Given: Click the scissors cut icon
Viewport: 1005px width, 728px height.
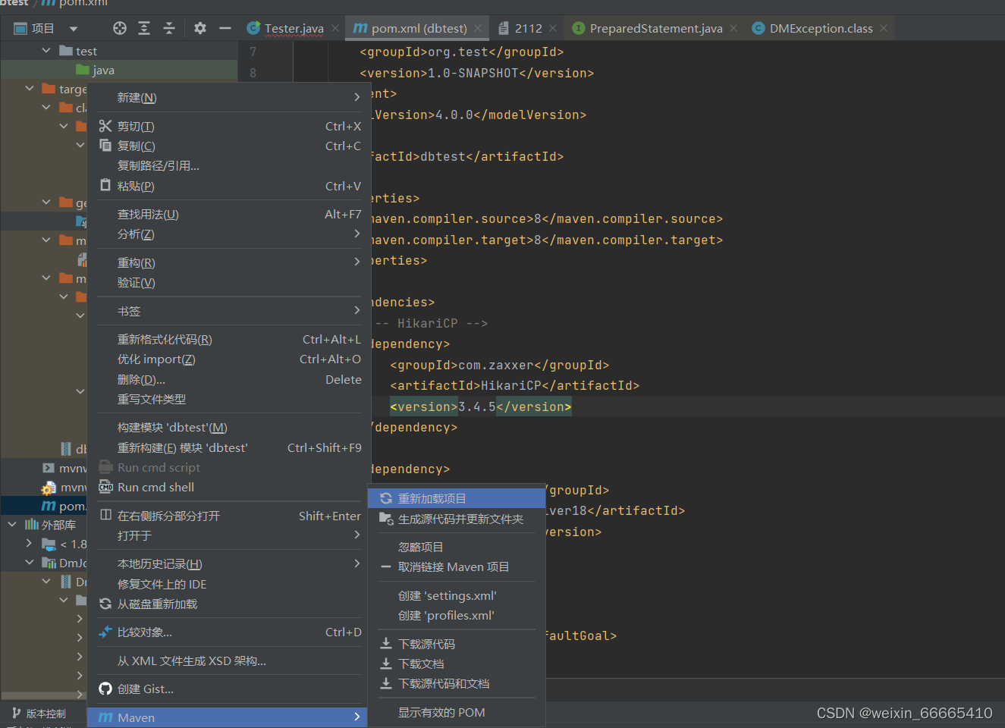Looking at the screenshot, I should pyautogui.click(x=105, y=126).
